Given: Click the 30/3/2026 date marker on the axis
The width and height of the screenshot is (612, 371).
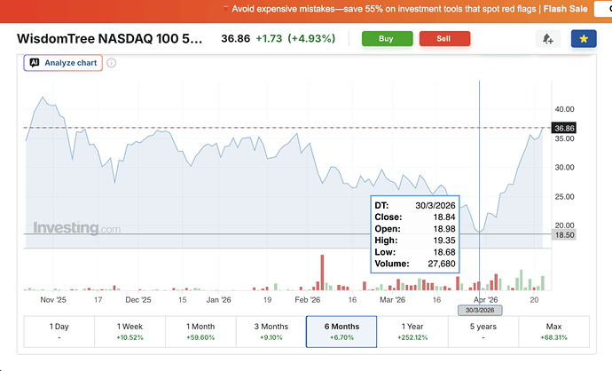Looking at the screenshot, I should (480, 310).
